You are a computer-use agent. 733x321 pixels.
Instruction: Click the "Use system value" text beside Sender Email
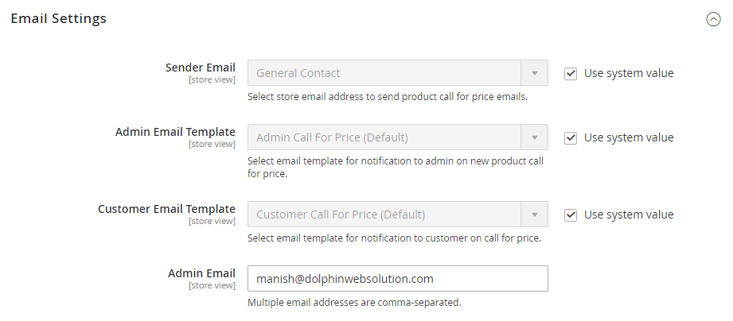click(629, 73)
